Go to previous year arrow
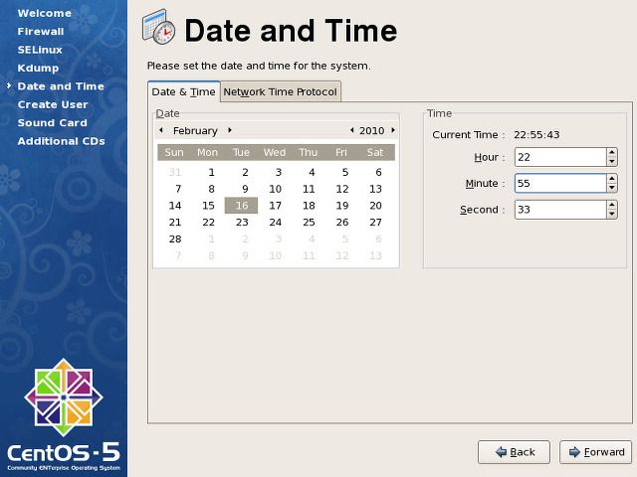Screen dimensions: 637x477 click(351, 130)
